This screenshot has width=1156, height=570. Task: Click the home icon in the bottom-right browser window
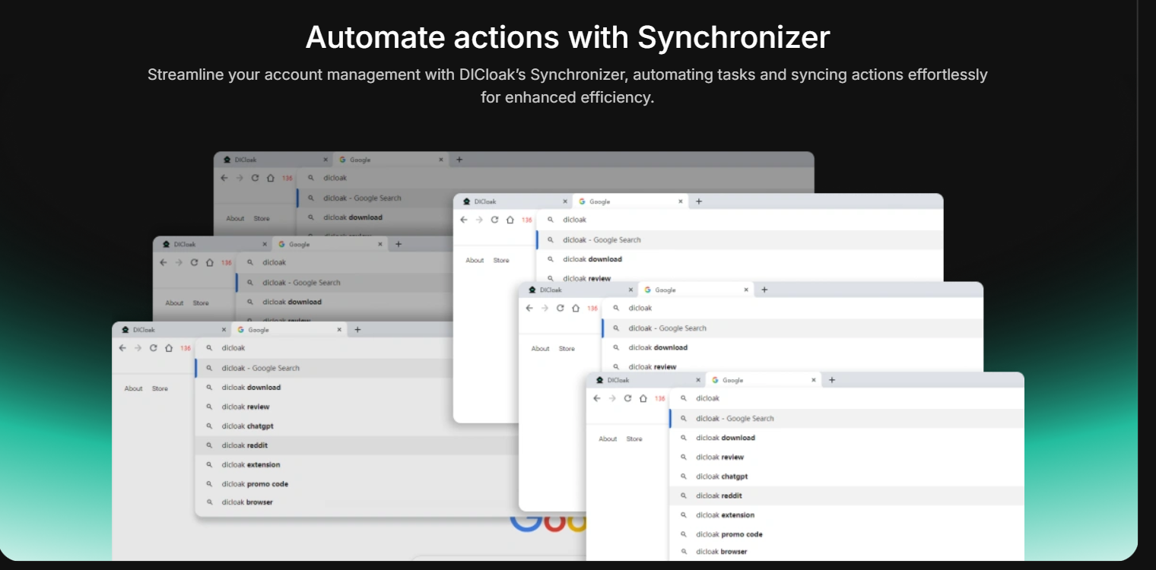(643, 398)
